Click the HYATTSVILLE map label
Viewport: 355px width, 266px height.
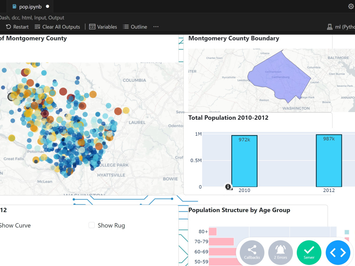[x=111, y=175]
